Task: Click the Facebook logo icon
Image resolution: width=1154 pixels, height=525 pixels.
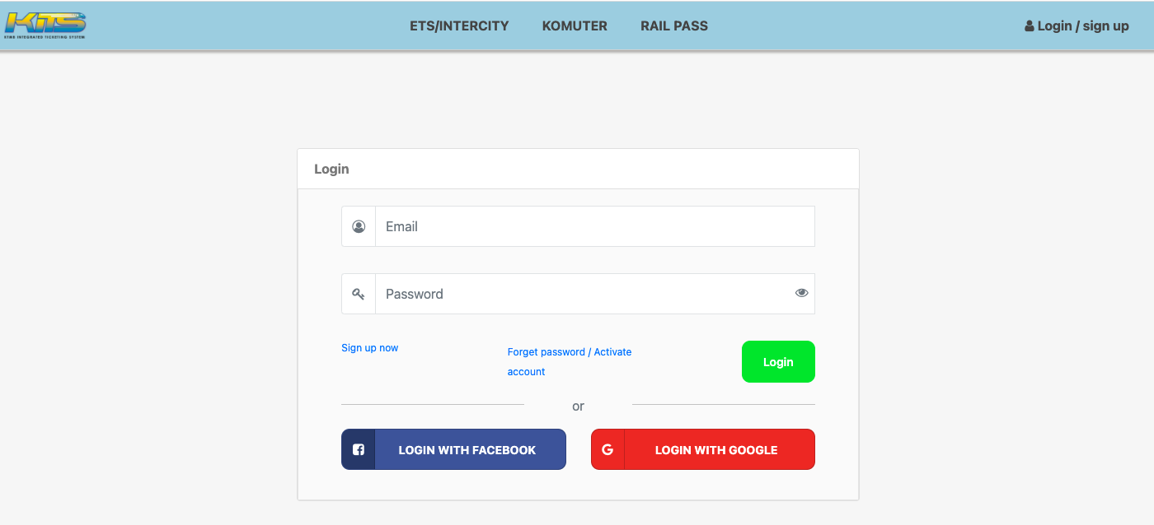Action: point(359,449)
